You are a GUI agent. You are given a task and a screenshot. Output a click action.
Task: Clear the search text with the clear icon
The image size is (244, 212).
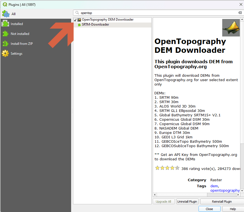(x=240, y=13)
